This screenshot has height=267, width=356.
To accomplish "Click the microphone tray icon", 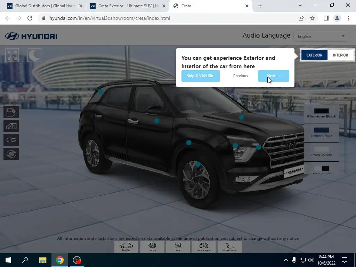I will coord(294,260).
